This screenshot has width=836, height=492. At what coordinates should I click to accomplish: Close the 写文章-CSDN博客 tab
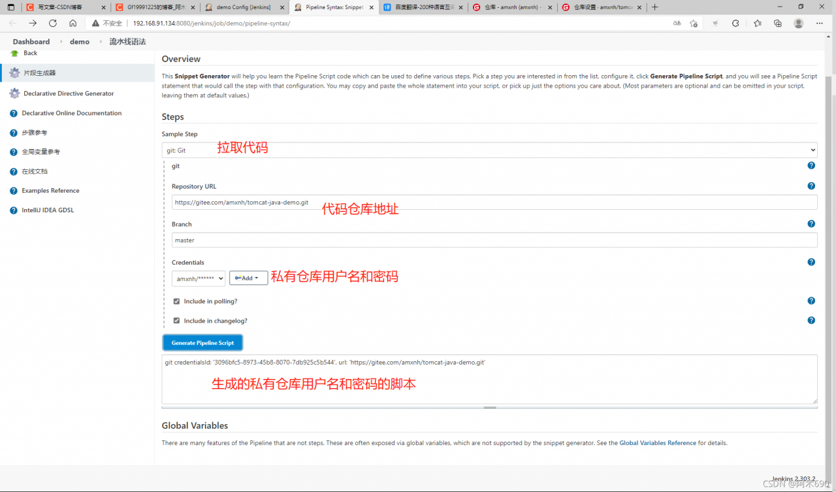(103, 7)
